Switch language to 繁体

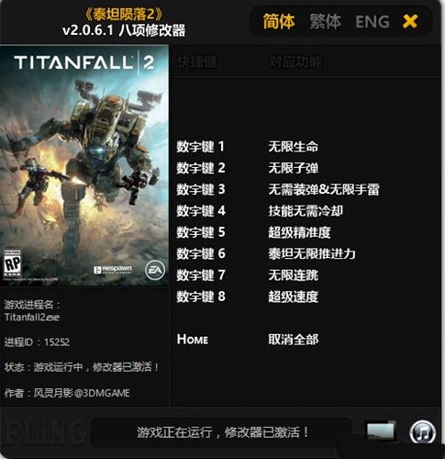click(x=325, y=21)
